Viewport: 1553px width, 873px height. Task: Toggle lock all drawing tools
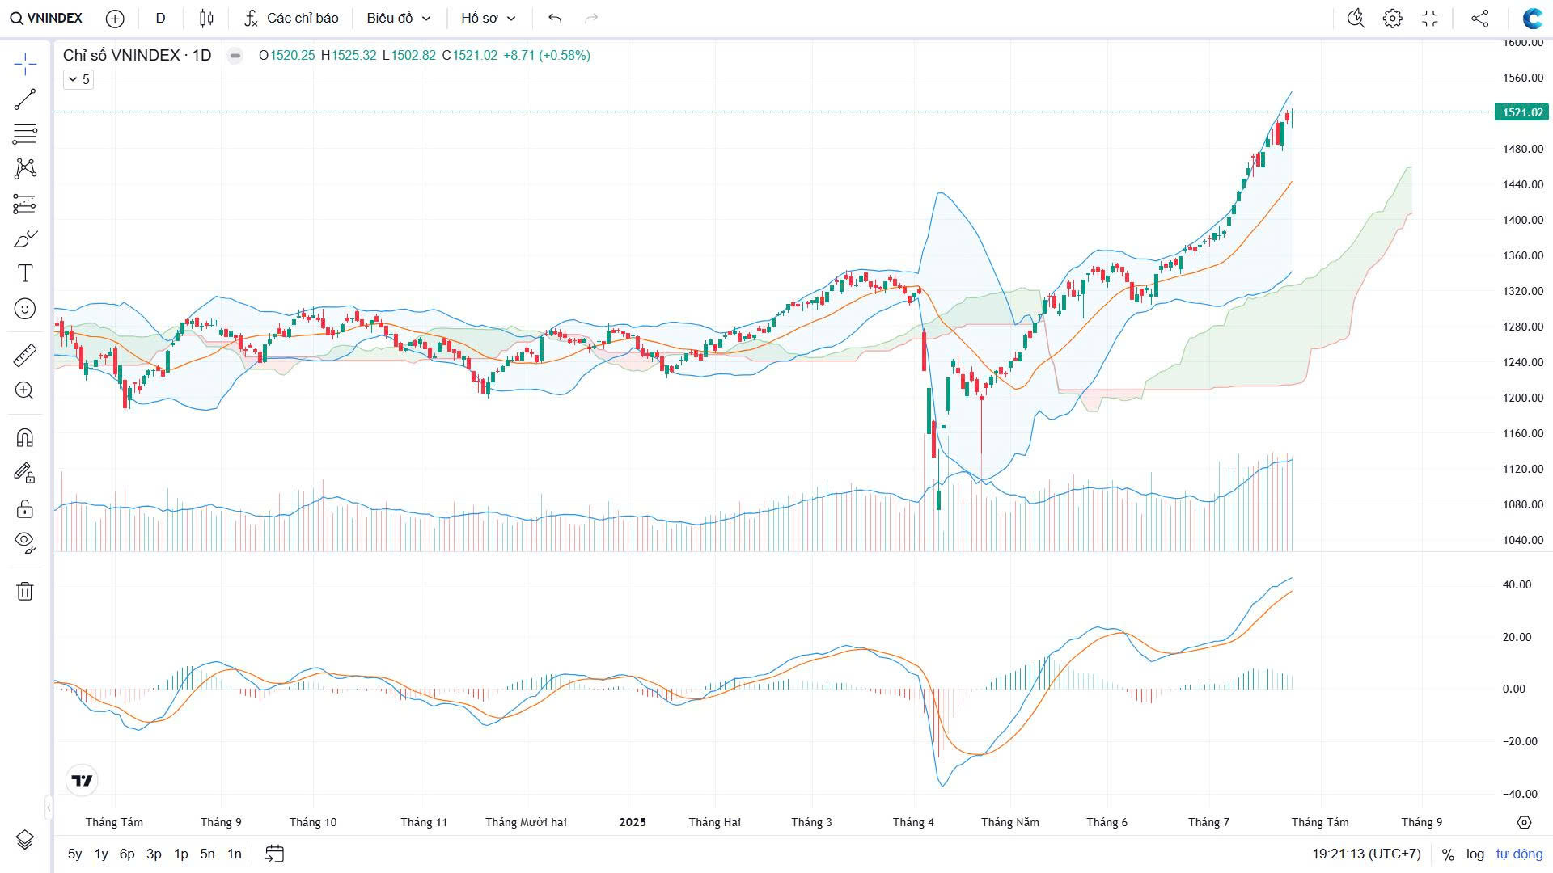pos(25,508)
